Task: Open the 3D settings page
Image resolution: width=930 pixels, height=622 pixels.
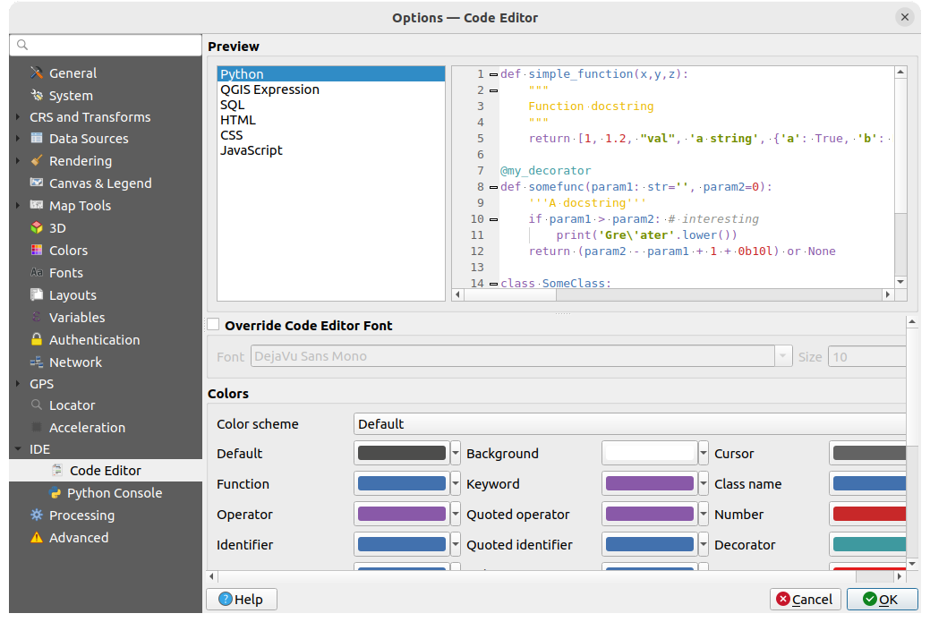Action: (55, 227)
